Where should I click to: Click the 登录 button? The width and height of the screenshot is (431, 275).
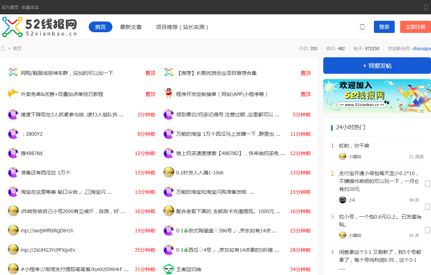tap(384, 27)
